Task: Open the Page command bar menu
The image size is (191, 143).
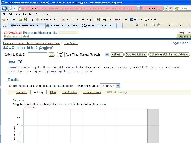Action: [169, 25]
